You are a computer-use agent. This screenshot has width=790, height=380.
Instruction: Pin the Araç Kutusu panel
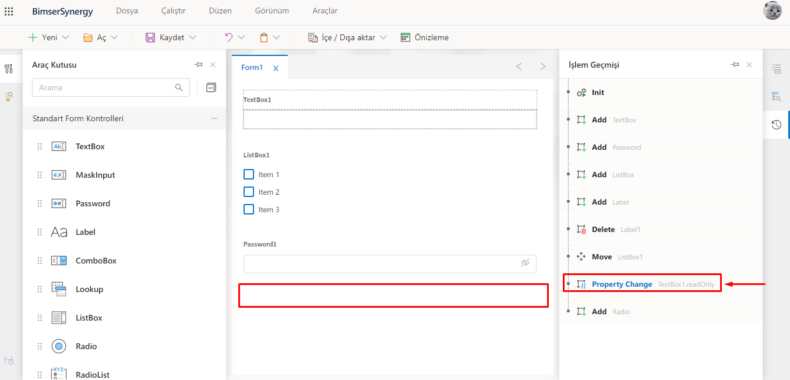[198, 65]
